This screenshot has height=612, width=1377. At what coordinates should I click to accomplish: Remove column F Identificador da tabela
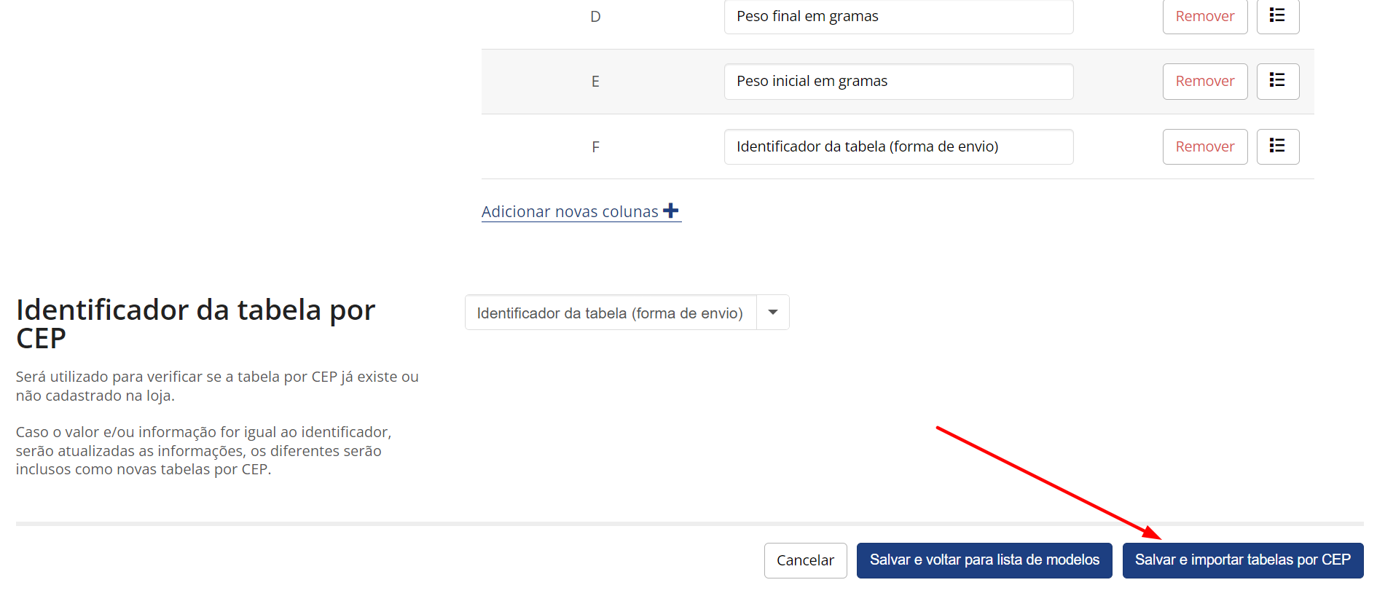click(x=1205, y=146)
